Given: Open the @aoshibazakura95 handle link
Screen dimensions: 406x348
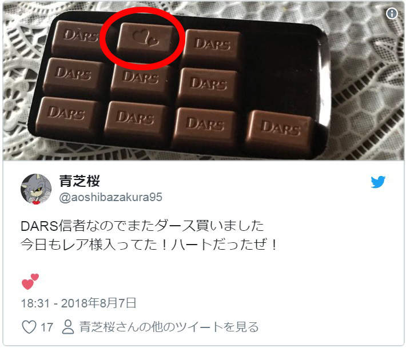Looking at the screenshot, I should (x=110, y=197).
